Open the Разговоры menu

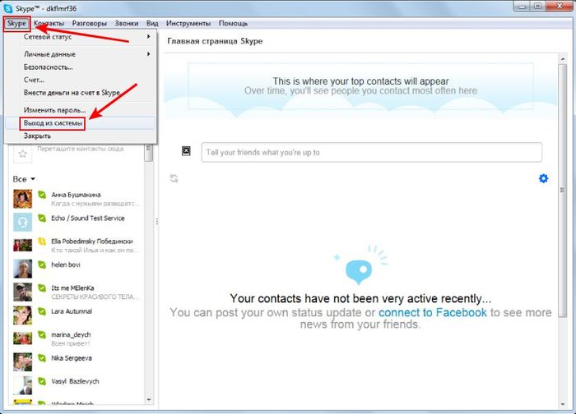(89, 24)
